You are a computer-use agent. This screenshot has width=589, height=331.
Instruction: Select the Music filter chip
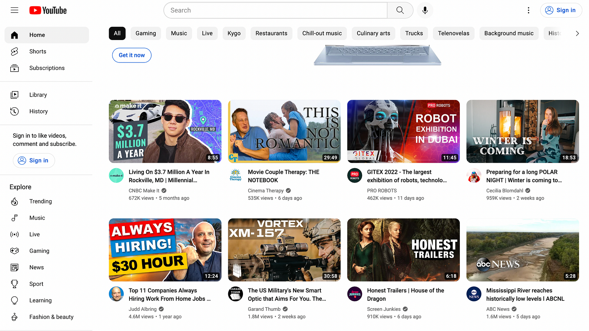(179, 33)
